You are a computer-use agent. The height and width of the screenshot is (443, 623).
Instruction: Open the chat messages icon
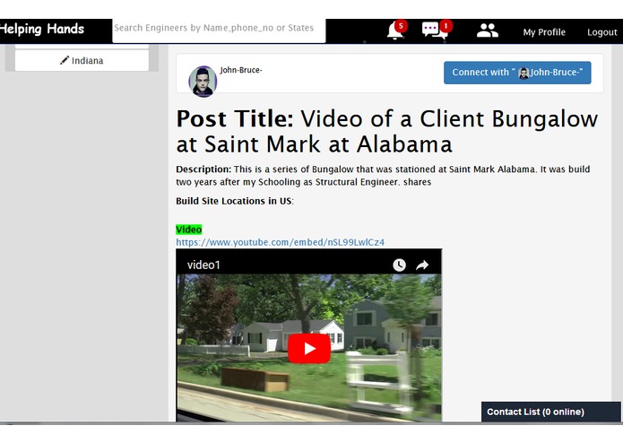[434, 30]
